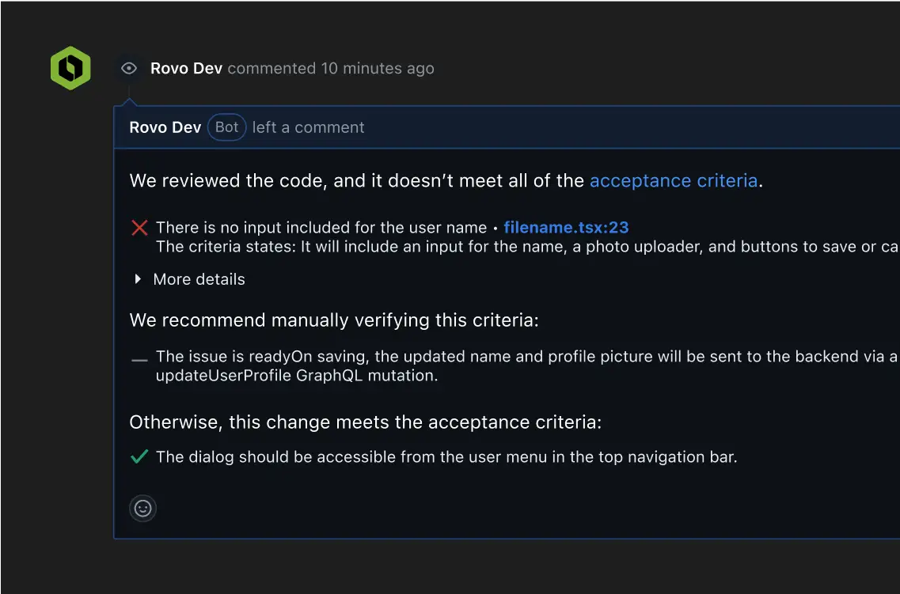Click the gray dash manual-verify icon
This screenshot has height=594, width=900.
139,360
